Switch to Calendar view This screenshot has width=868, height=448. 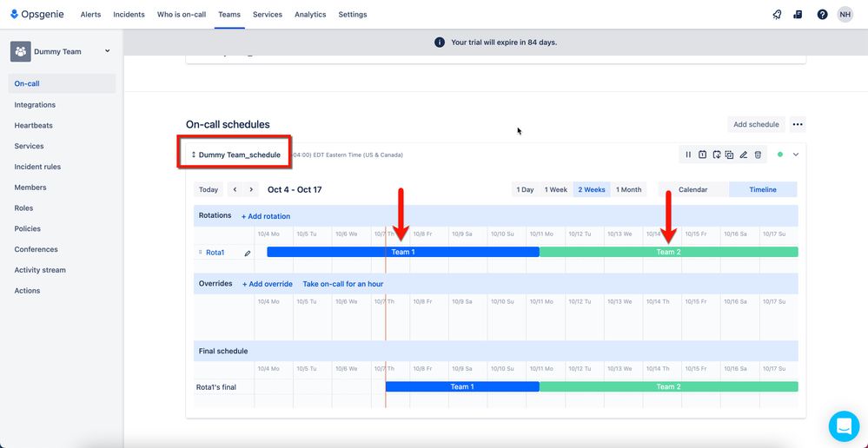693,190
